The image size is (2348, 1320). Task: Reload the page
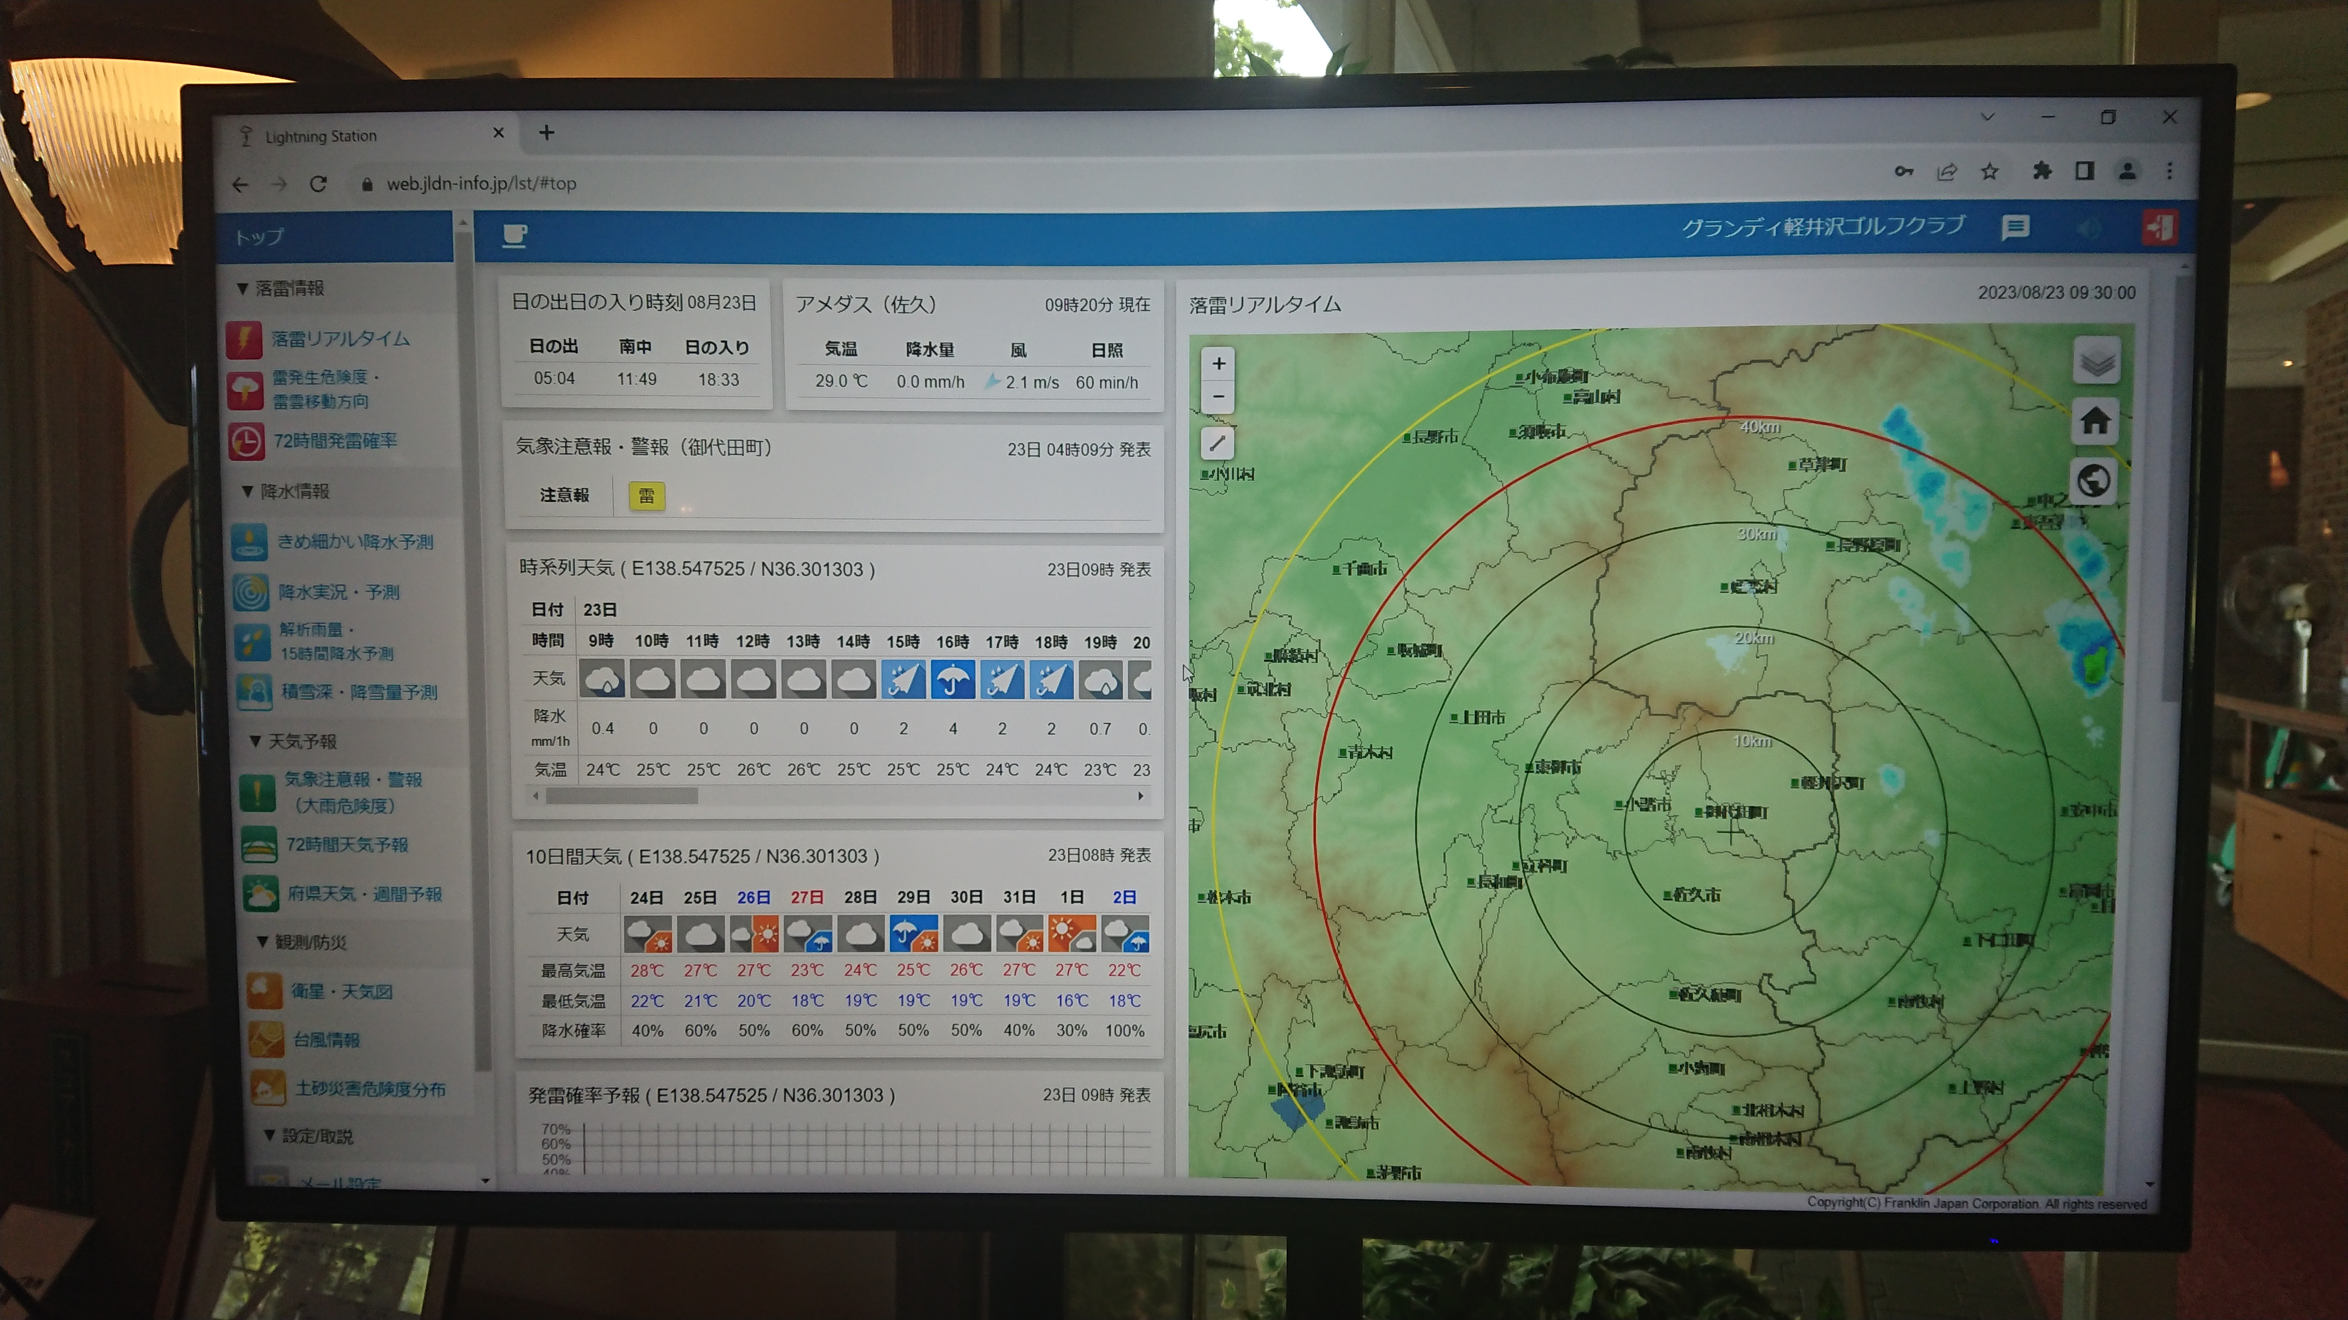tap(318, 184)
